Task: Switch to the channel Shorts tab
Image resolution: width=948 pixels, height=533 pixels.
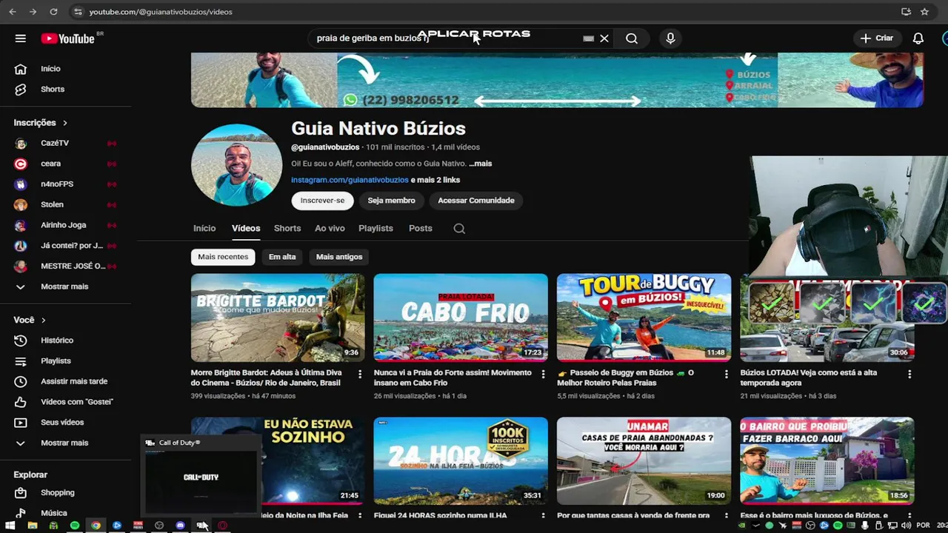Action: click(287, 229)
